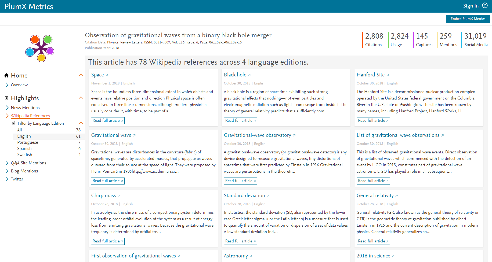The width and height of the screenshot is (492, 262).
Task: Collapse the language filter chevron
Action: coord(81,123)
